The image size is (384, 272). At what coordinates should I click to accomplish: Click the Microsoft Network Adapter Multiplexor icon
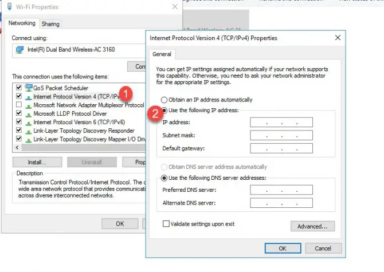[29, 105]
